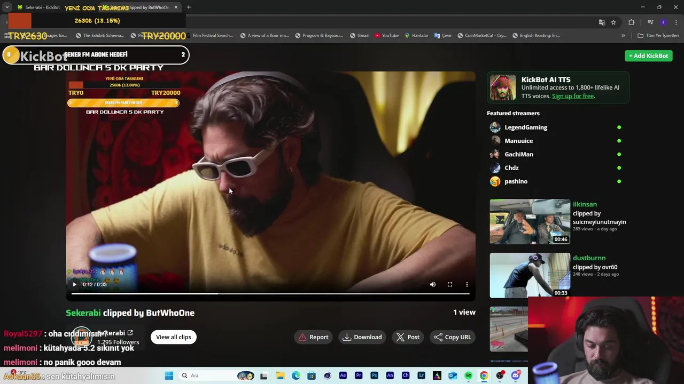Open Chdz featured streamer
684x384 pixels.
[x=511, y=168]
